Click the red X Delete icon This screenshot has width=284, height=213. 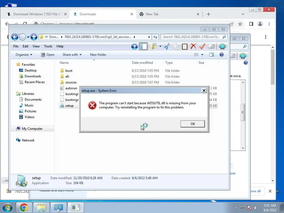[193, 46]
